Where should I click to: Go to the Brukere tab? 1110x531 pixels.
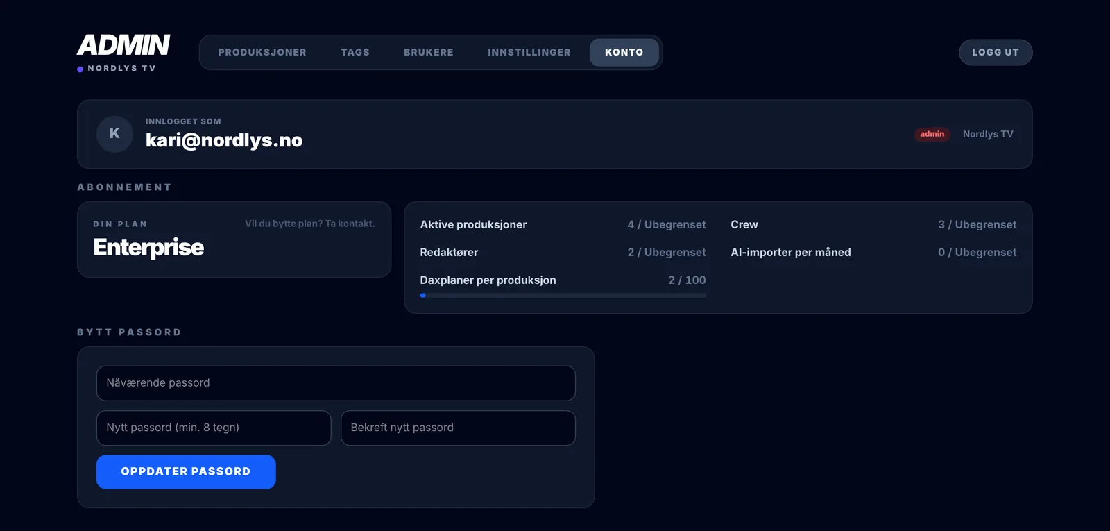[429, 53]
